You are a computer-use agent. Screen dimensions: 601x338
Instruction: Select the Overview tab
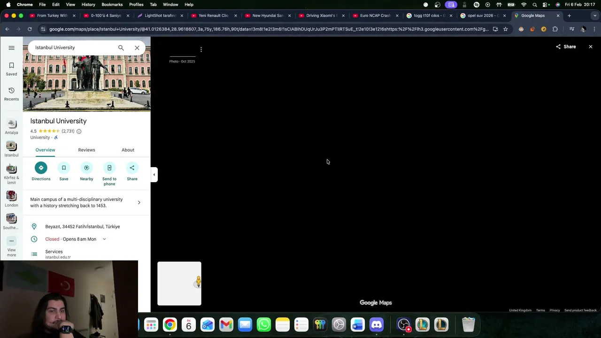45,150
